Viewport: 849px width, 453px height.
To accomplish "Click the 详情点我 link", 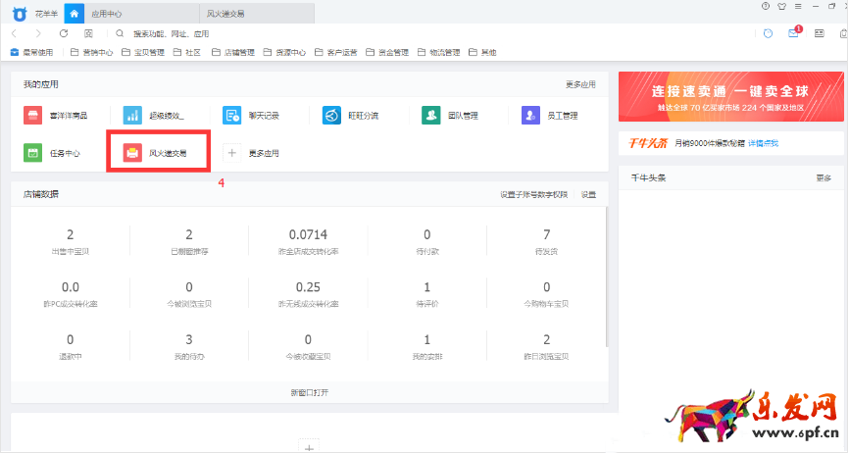I will pyautogui.click(x=763, y=143).
